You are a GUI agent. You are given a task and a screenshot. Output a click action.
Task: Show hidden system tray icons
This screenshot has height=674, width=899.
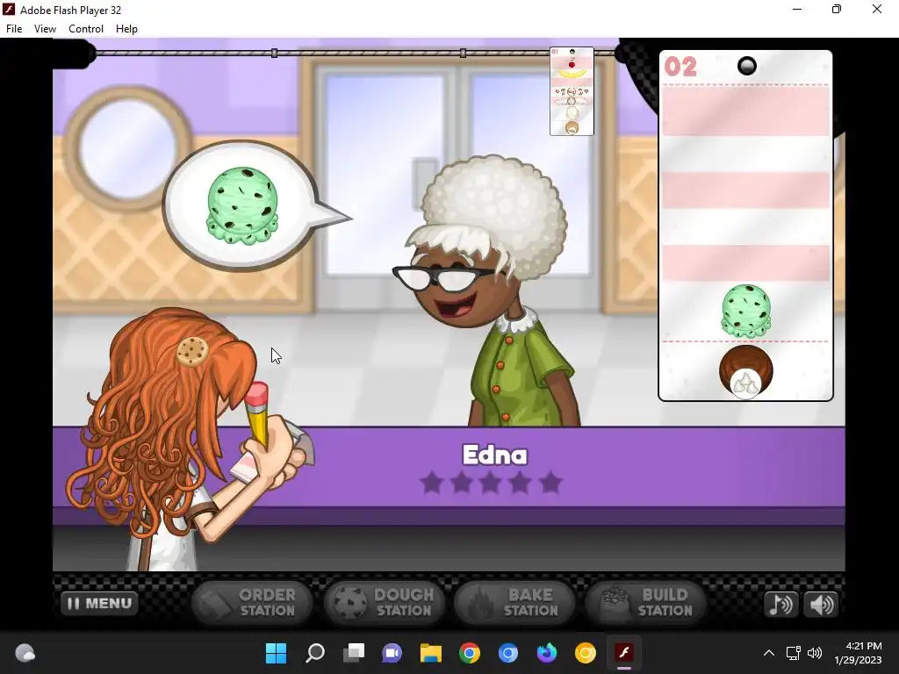point(769,653)
